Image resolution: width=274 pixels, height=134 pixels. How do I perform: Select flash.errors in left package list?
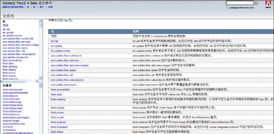[9, 73]
